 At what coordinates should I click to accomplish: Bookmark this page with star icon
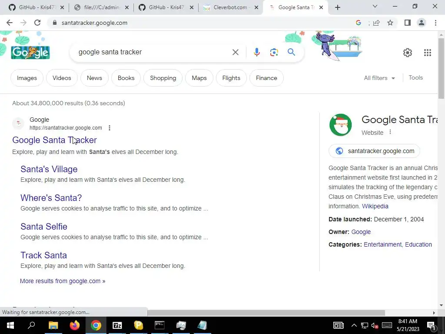(x=390, y=23)
